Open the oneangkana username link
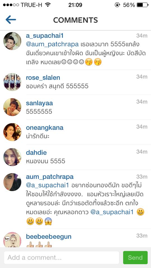Image resolution: width=151 pixels, height=268 pixels. (x=45, y=128)
